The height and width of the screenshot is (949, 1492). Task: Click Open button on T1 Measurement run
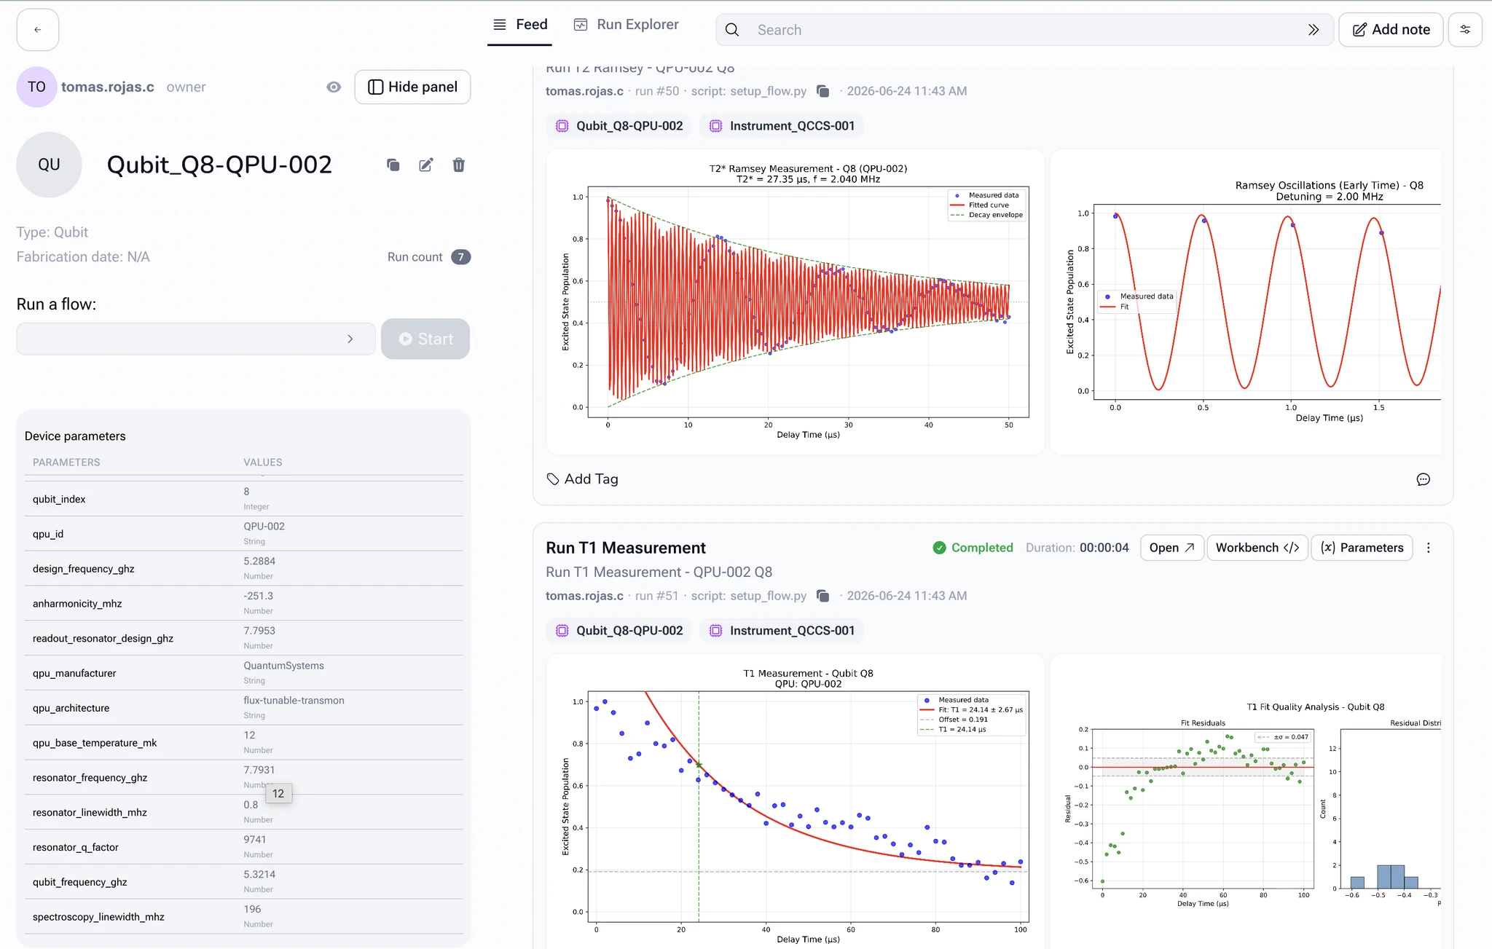coord(1172,548)
